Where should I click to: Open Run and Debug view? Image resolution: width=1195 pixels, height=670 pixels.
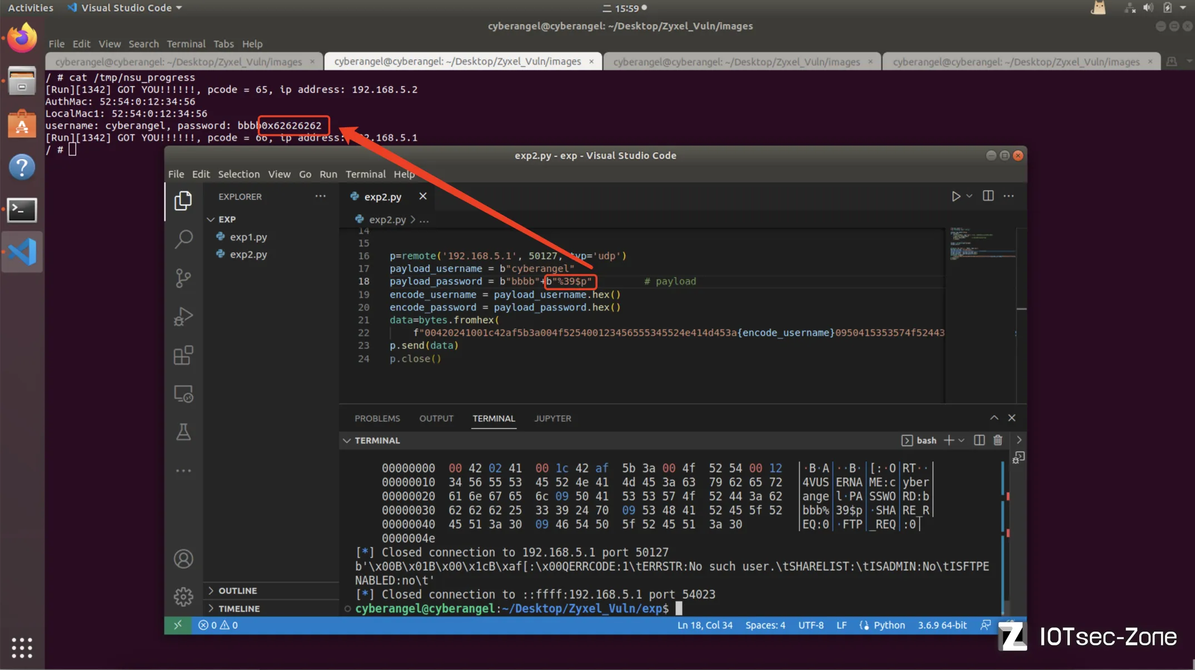(183, 316)
